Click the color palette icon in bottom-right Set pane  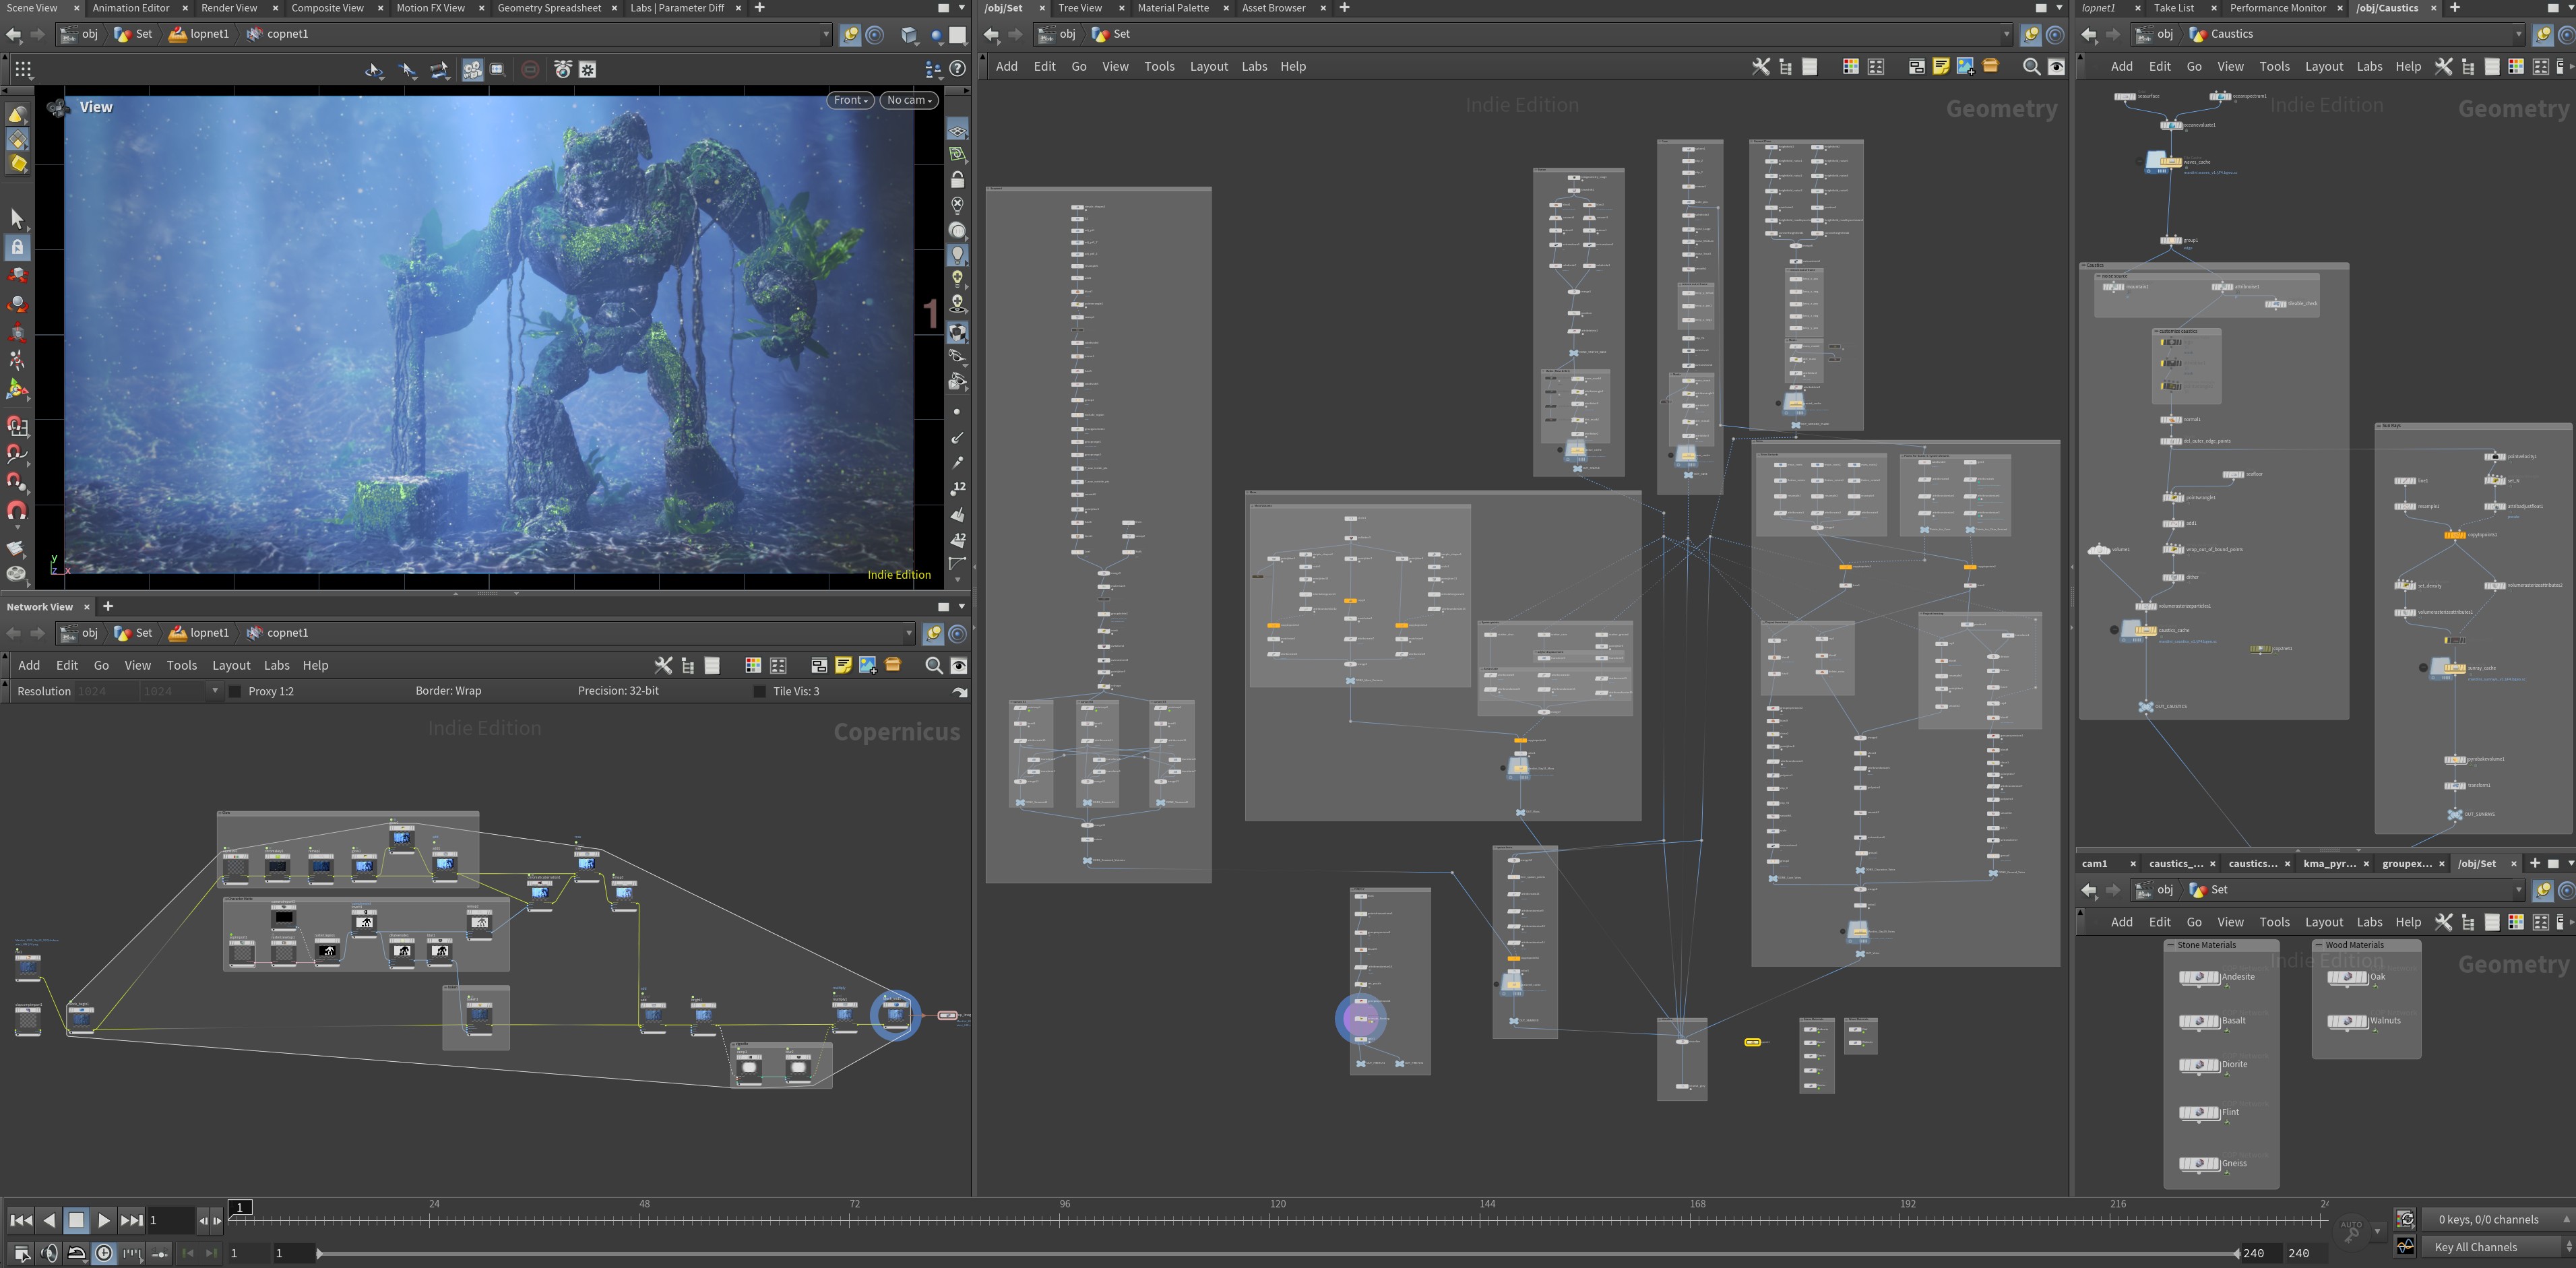(2516, 922)
